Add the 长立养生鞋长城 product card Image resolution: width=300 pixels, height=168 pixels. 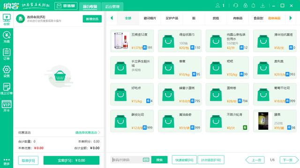(132, 68)
